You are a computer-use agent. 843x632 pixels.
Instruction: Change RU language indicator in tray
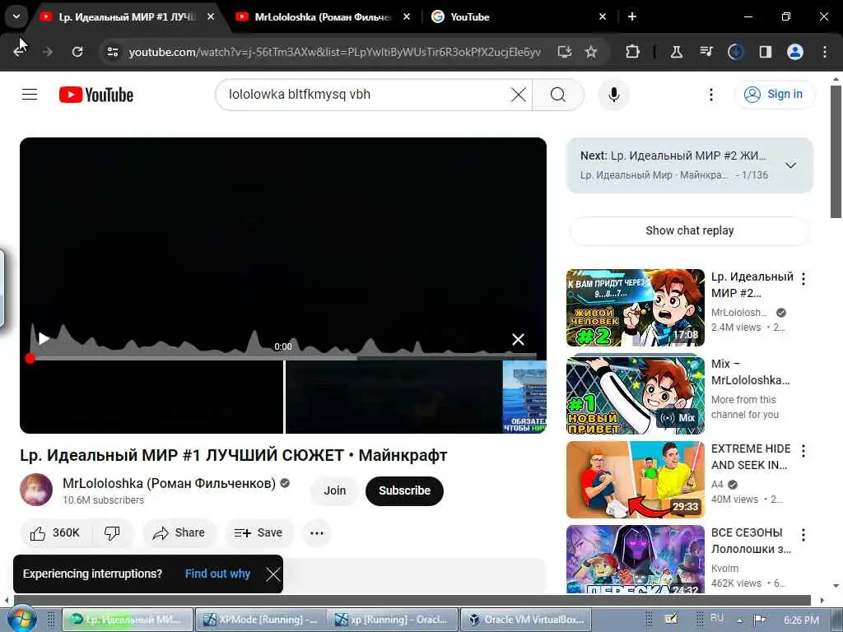click(717, 618)
